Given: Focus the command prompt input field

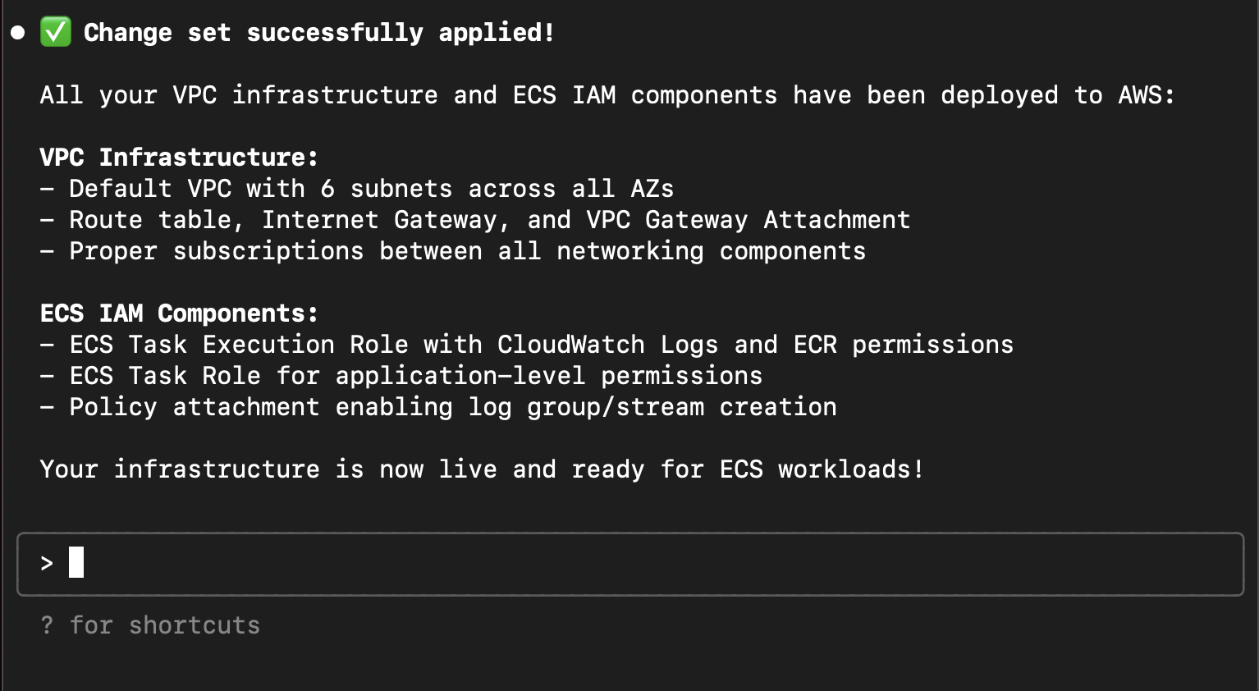Looking at the screenshot, I should 630,564.
